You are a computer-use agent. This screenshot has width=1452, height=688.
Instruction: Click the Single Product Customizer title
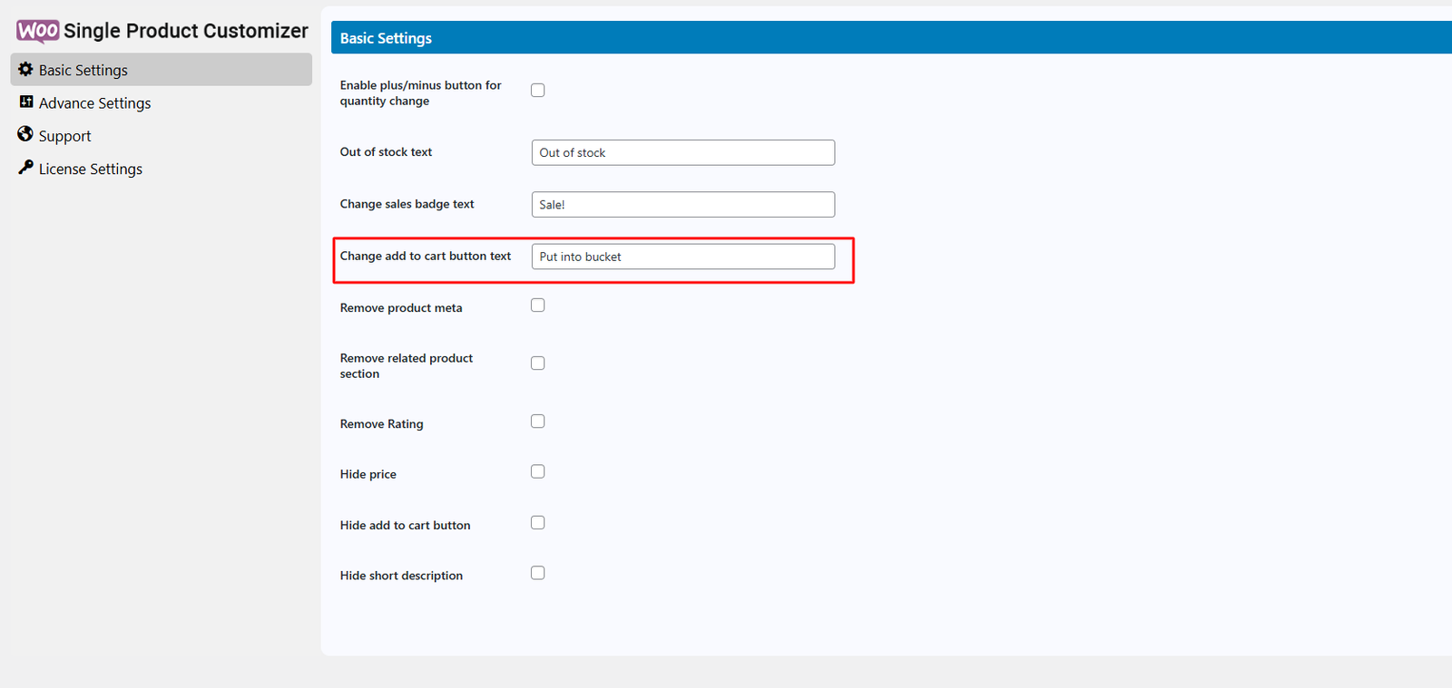tap(186, 31)
